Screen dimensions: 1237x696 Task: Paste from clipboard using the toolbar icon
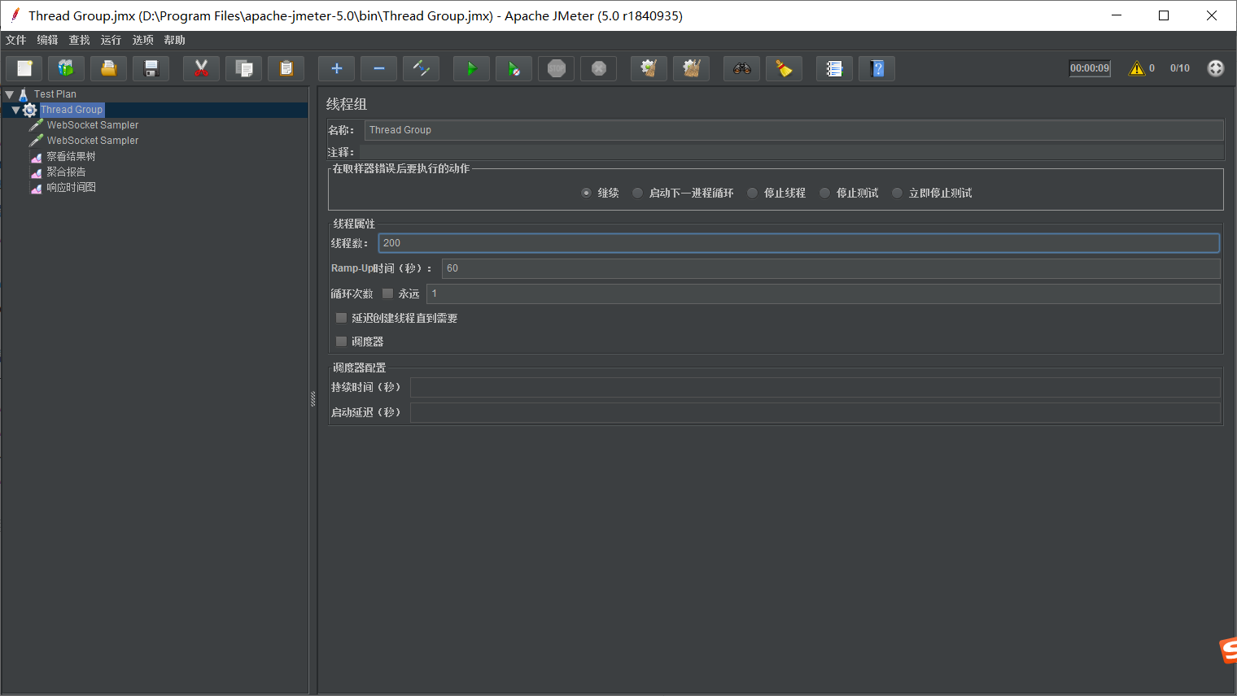(x=286, y=68)
